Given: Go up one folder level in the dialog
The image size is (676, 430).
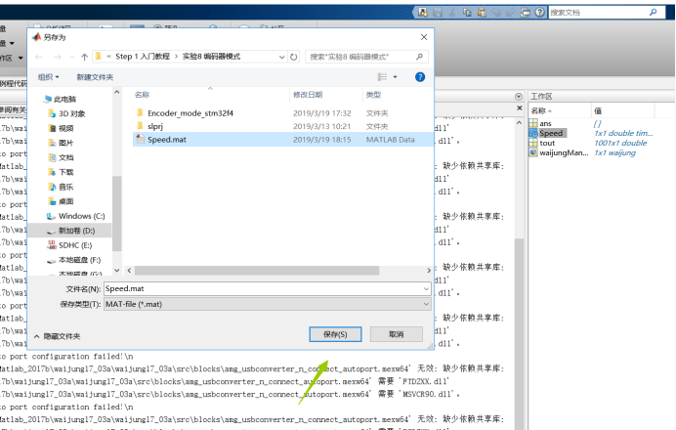Looking at the screenshot, I should pyautogui.click(x=84, y=57).
